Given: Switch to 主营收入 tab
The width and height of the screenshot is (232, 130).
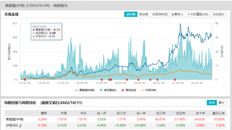Looking at the screenshot, I should point(177,14).
